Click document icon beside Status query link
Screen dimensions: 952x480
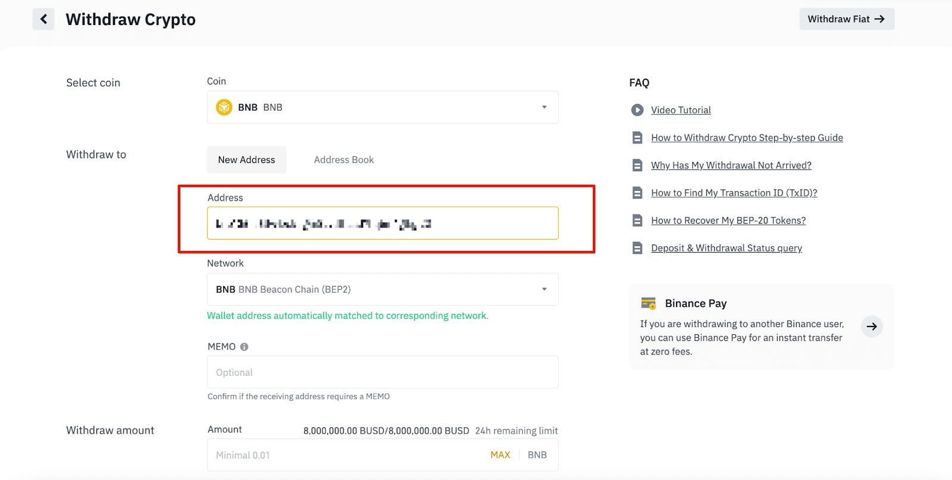coord(637,248)
